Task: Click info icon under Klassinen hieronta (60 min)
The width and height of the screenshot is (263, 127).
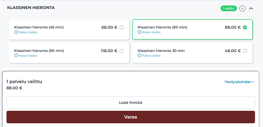Action: pos(140,32)
